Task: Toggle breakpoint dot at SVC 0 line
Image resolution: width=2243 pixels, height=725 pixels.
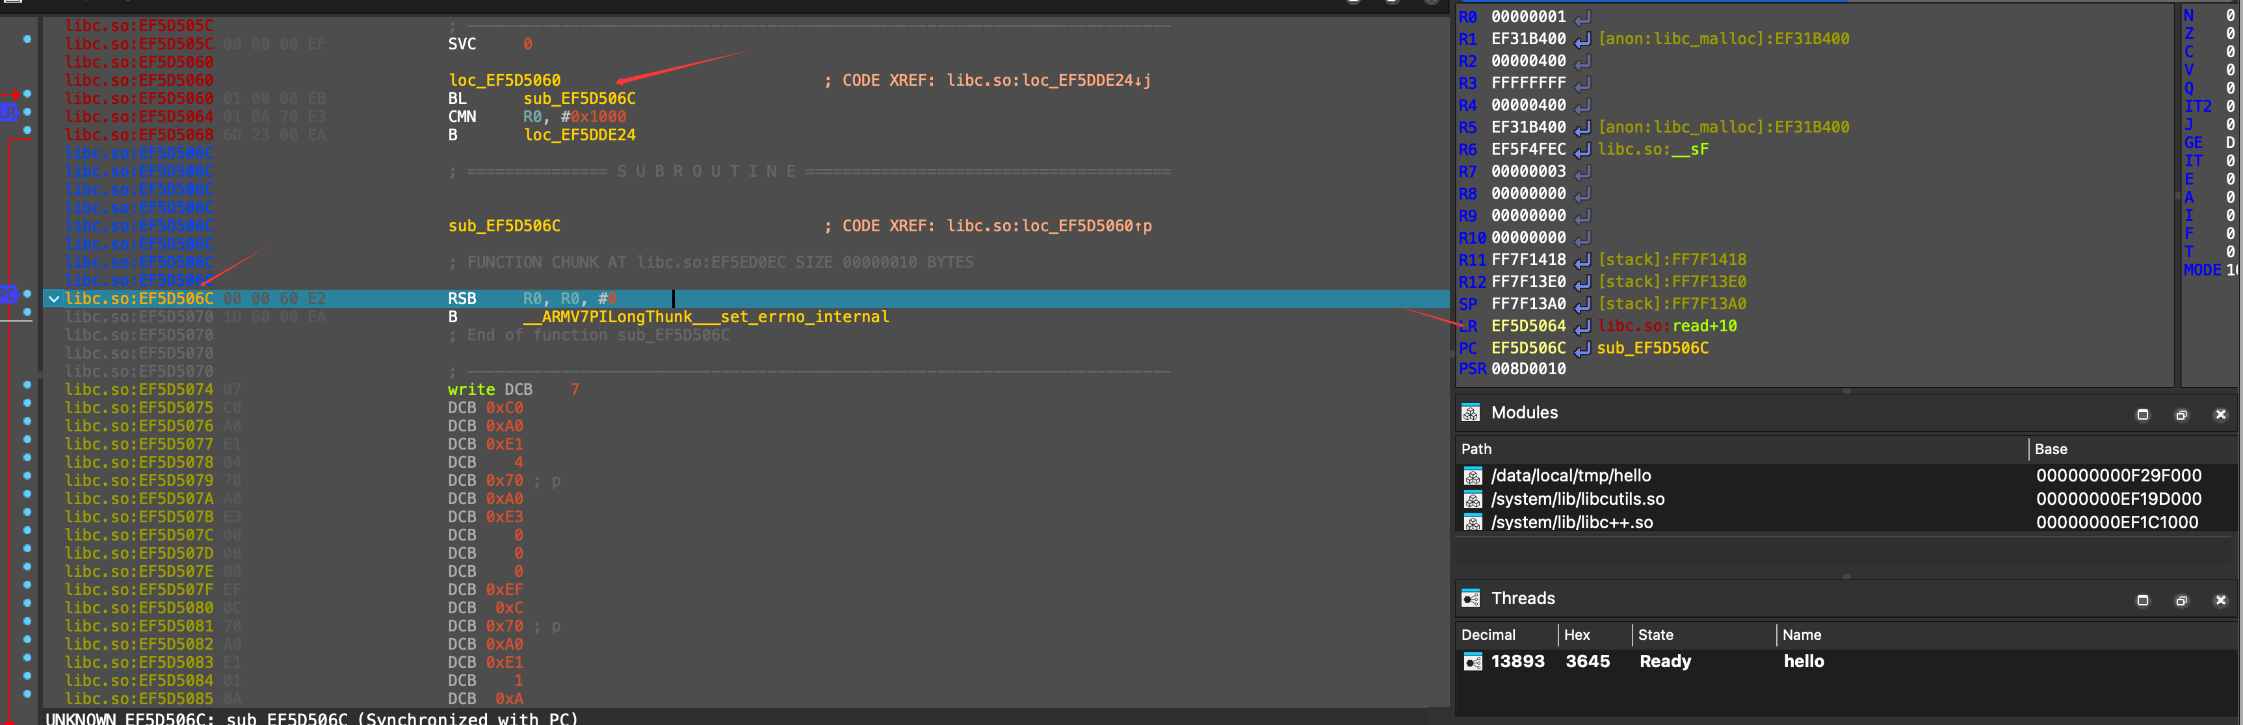Action: (x=27, y=39)
